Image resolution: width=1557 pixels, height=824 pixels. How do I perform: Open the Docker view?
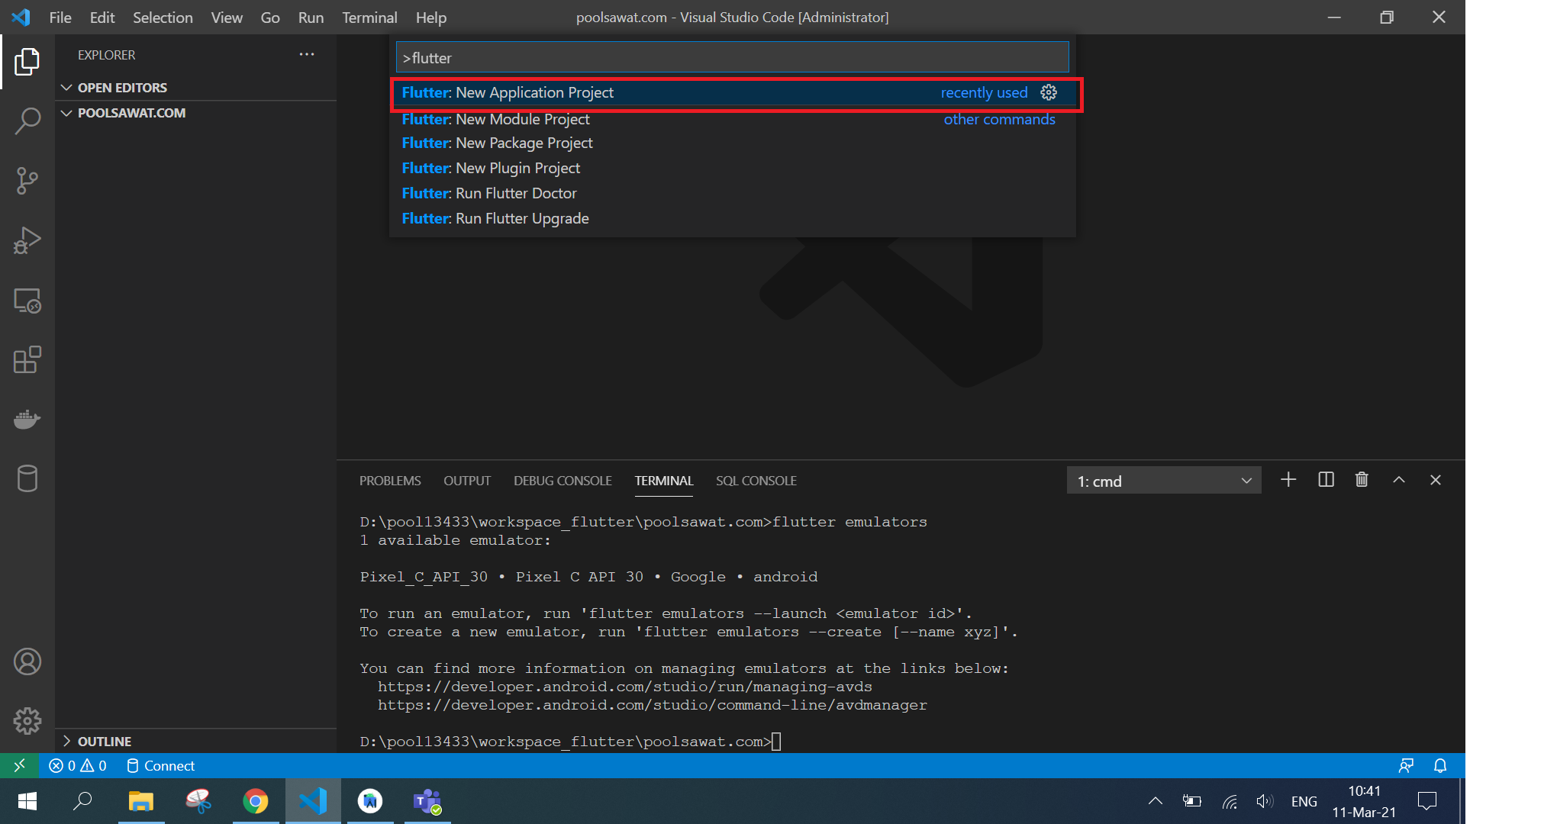27,419
